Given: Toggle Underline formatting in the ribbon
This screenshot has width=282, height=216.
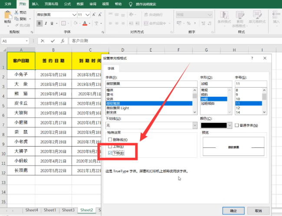Looking at the screenshot, I should pos(52,23).
